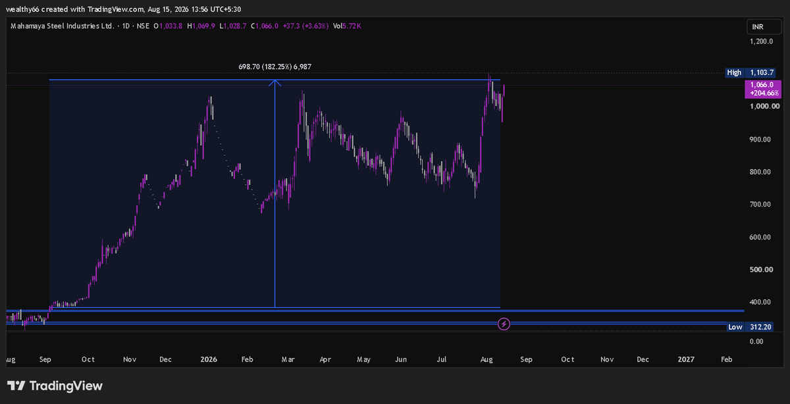The height and width of the screenshot is (404, 790).
Task: Click the purple lightning event icon
Action: [x=504, y=324]
